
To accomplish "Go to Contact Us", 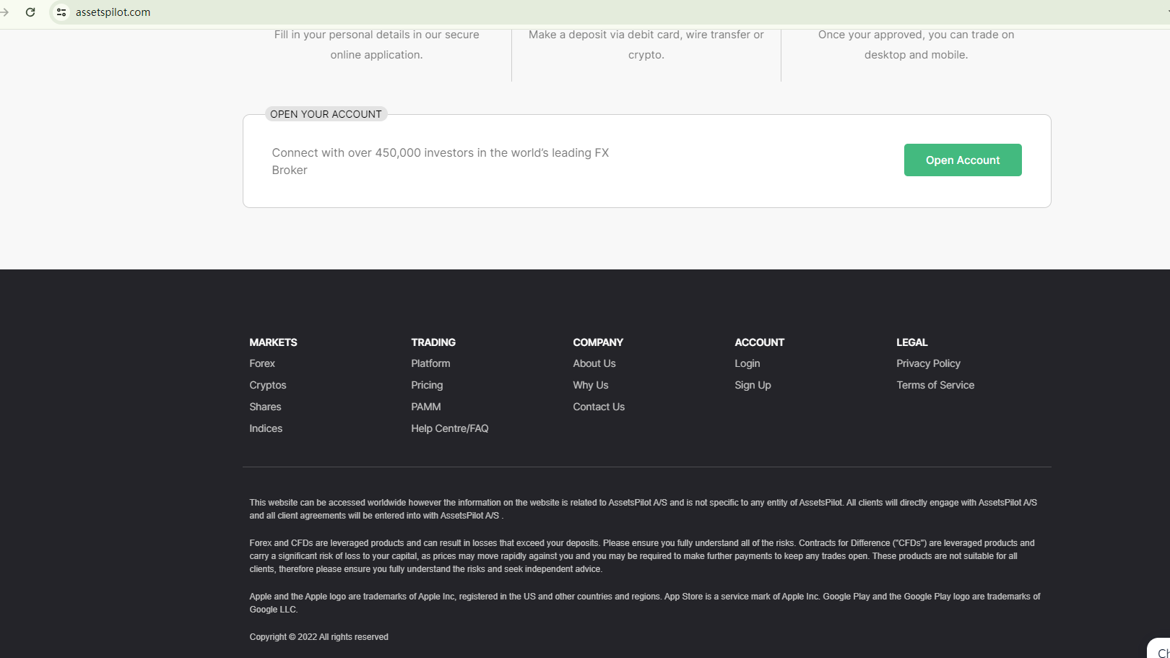I will point(599,407).
